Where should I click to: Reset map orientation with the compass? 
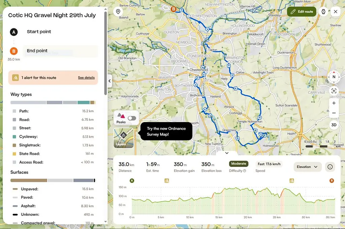coord(334,77)
